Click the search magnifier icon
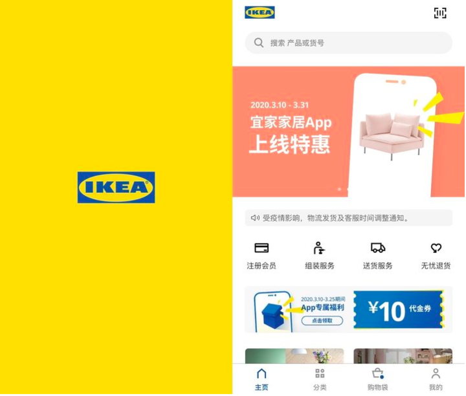466x396 pixels. coord(258,43)
